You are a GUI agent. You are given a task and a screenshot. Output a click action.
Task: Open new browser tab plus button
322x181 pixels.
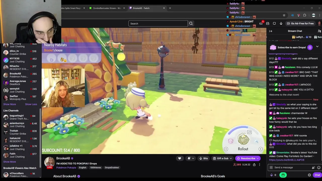coord(170,8)
